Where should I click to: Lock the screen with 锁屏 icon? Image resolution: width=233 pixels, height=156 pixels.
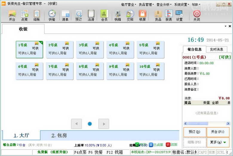click(x=142, y=15)
